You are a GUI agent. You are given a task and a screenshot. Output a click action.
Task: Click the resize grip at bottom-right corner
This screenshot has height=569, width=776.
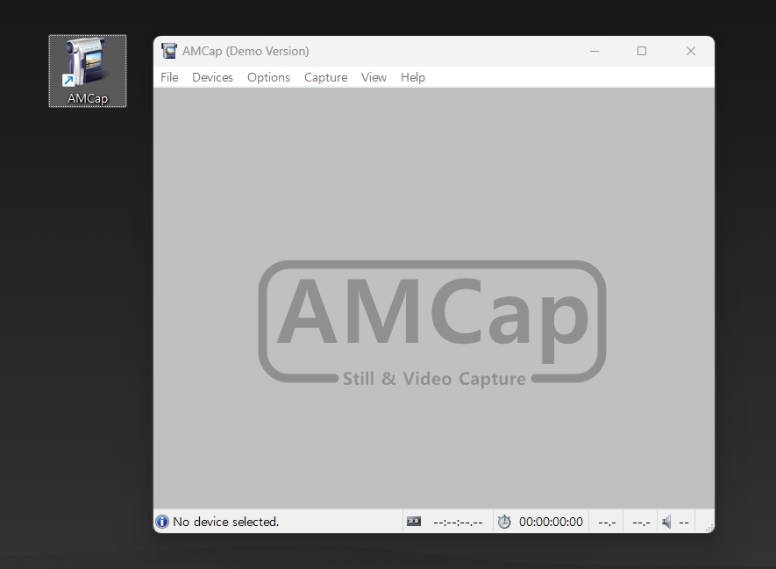click(x=707, y=527)
